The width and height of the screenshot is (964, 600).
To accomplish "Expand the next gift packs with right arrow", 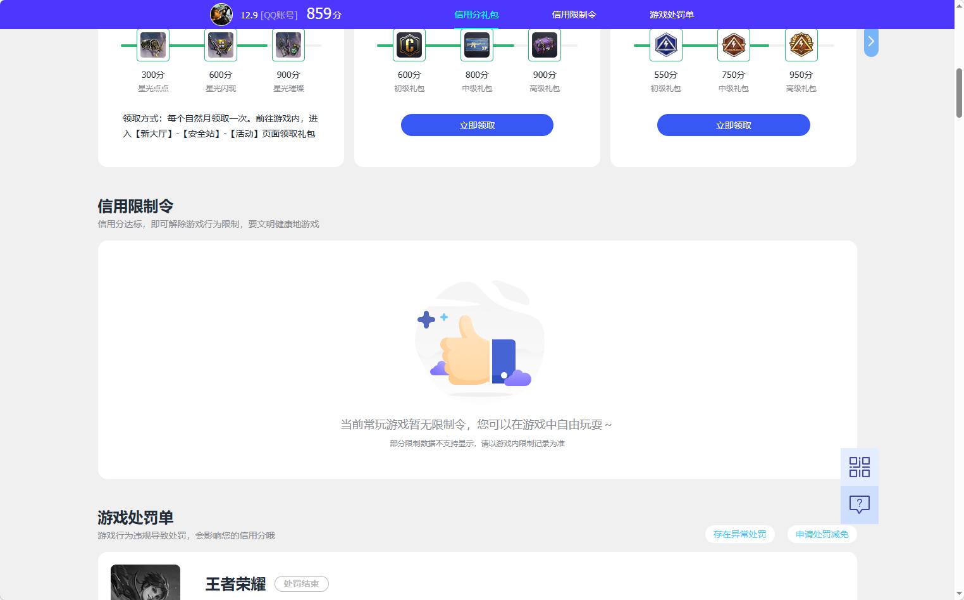I will (x=871, y=41).
